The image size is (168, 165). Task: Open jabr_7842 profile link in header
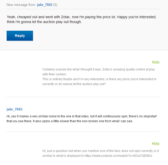coord(45,5)
